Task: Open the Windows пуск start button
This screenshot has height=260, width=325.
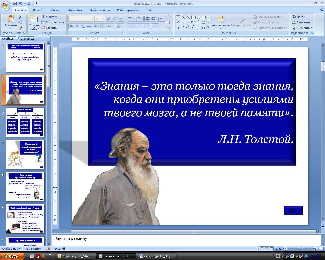Action: click(12, 256)
